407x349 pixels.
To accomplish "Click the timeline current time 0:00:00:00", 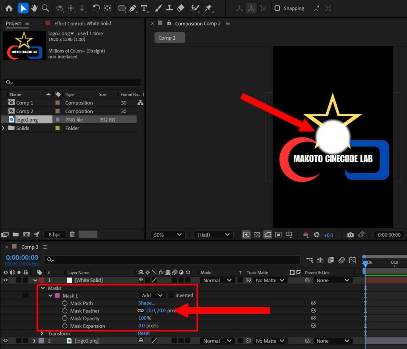I will tap(22, 257).
